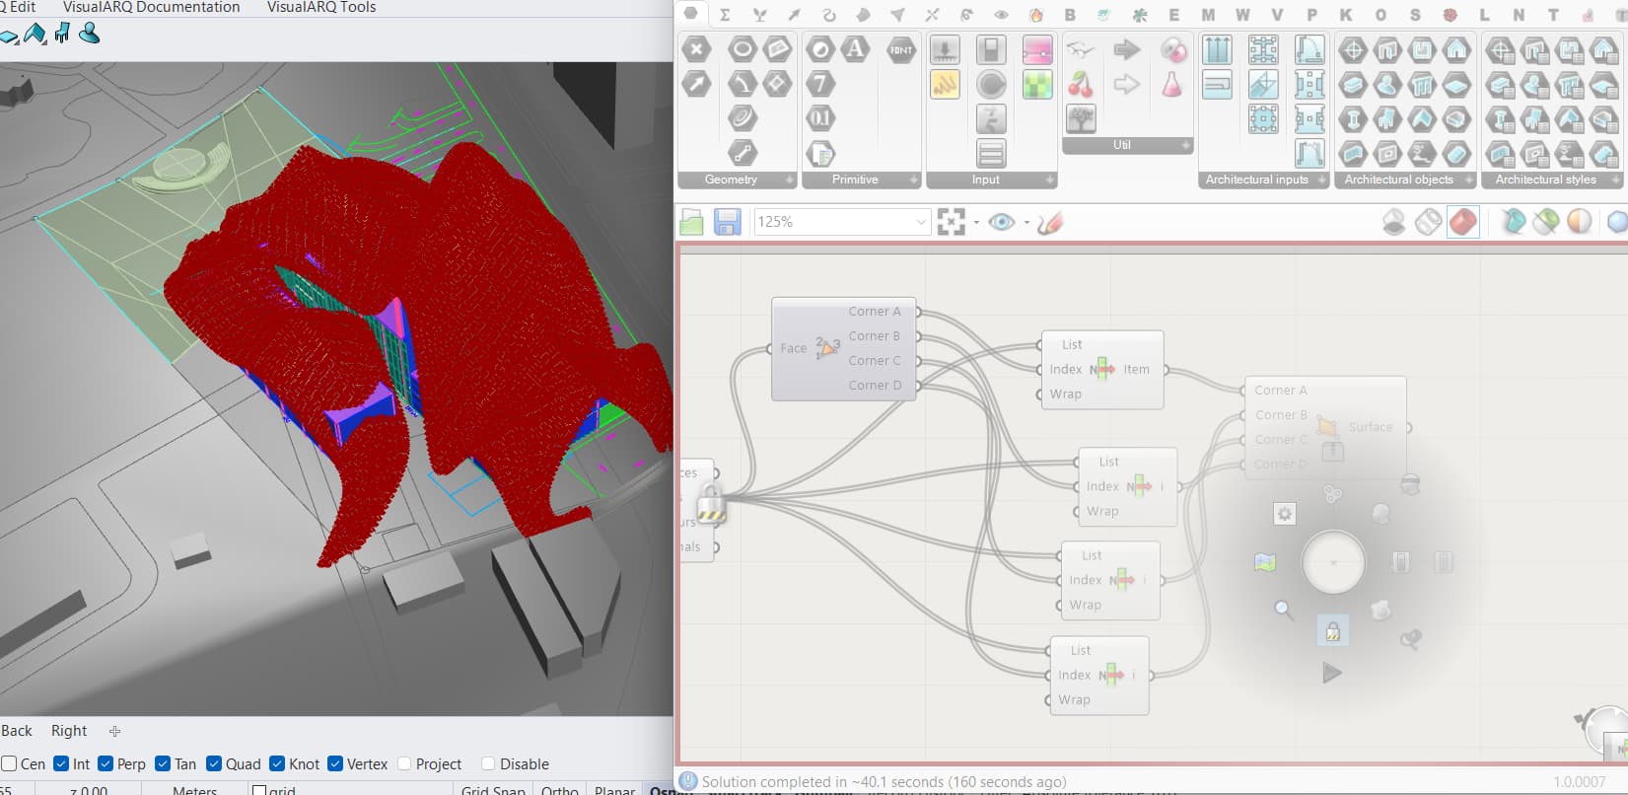
Task: Check the Disable osnap checkbox
Action: click(488, 763)
